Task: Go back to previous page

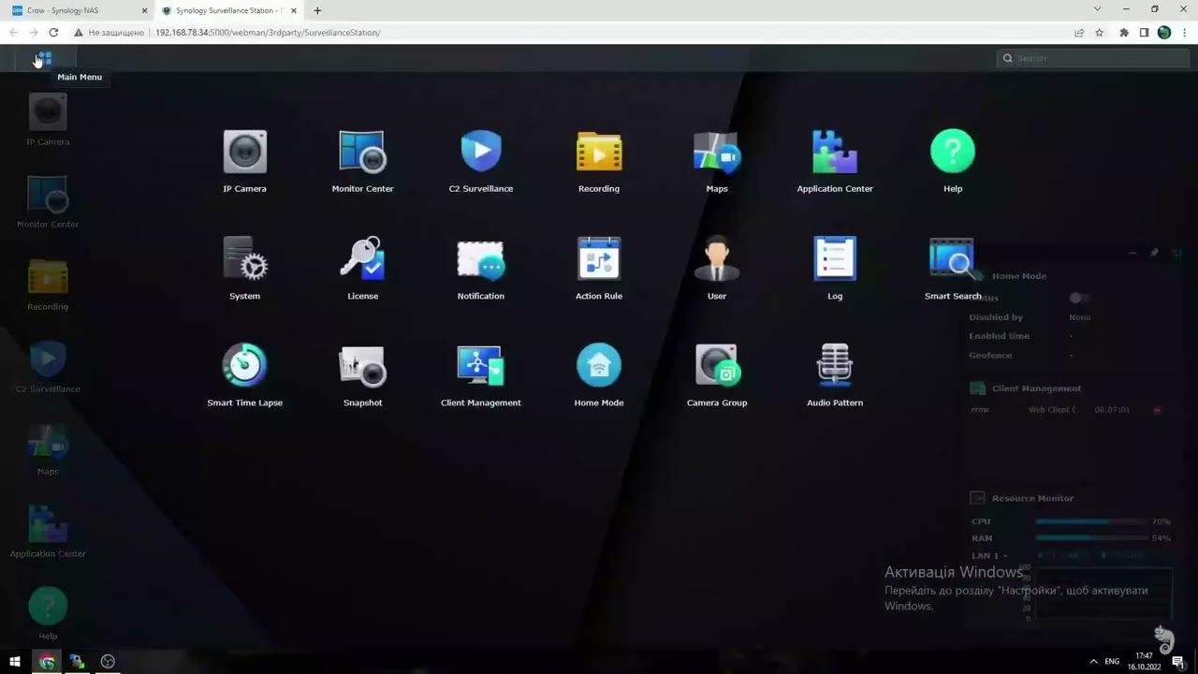Action: (x=13, y=33)
